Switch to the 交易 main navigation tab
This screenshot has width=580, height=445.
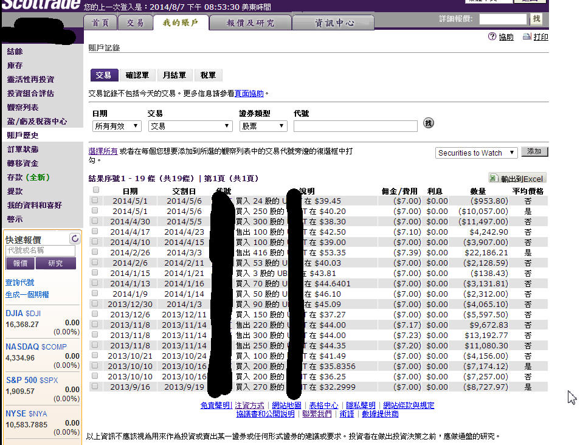click(x=136, y=22)
